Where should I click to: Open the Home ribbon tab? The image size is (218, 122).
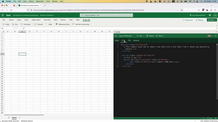coord(11,20)
